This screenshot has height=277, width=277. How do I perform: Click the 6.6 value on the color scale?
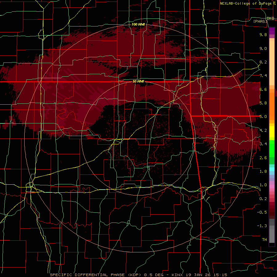point(263,89)
